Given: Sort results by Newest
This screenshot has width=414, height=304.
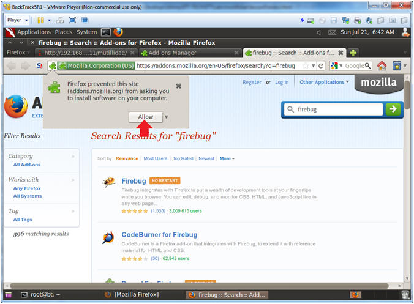Looking at the screenshot, I should [x=206, y=158].
